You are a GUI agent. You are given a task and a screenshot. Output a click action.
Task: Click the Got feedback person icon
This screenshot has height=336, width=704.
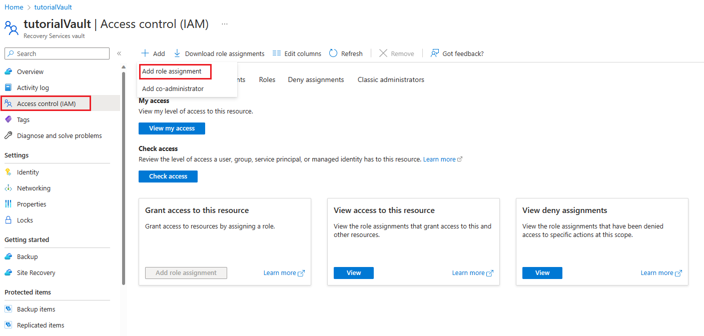[x=435, y=53]
